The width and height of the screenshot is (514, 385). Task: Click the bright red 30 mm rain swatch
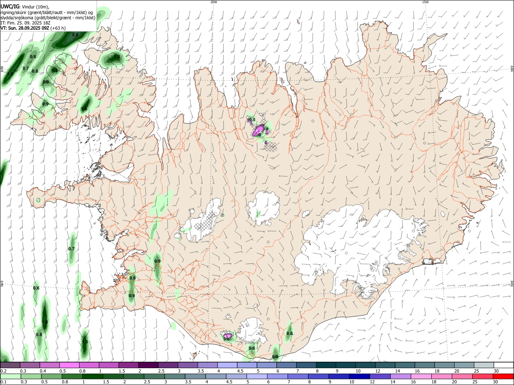[x=503, y=376]
